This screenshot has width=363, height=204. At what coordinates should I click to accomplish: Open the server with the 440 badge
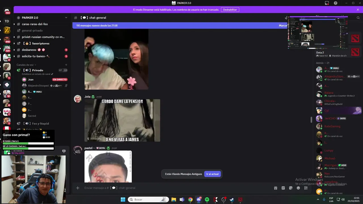[7, 39]
